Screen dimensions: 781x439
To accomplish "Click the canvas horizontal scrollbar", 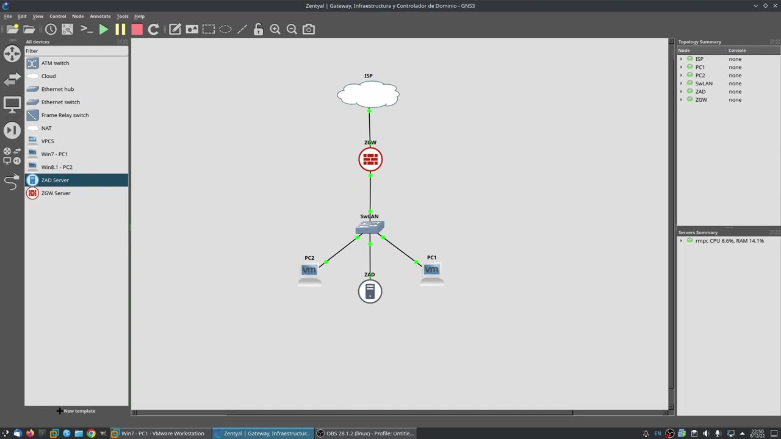I will [x=400, y=412].
